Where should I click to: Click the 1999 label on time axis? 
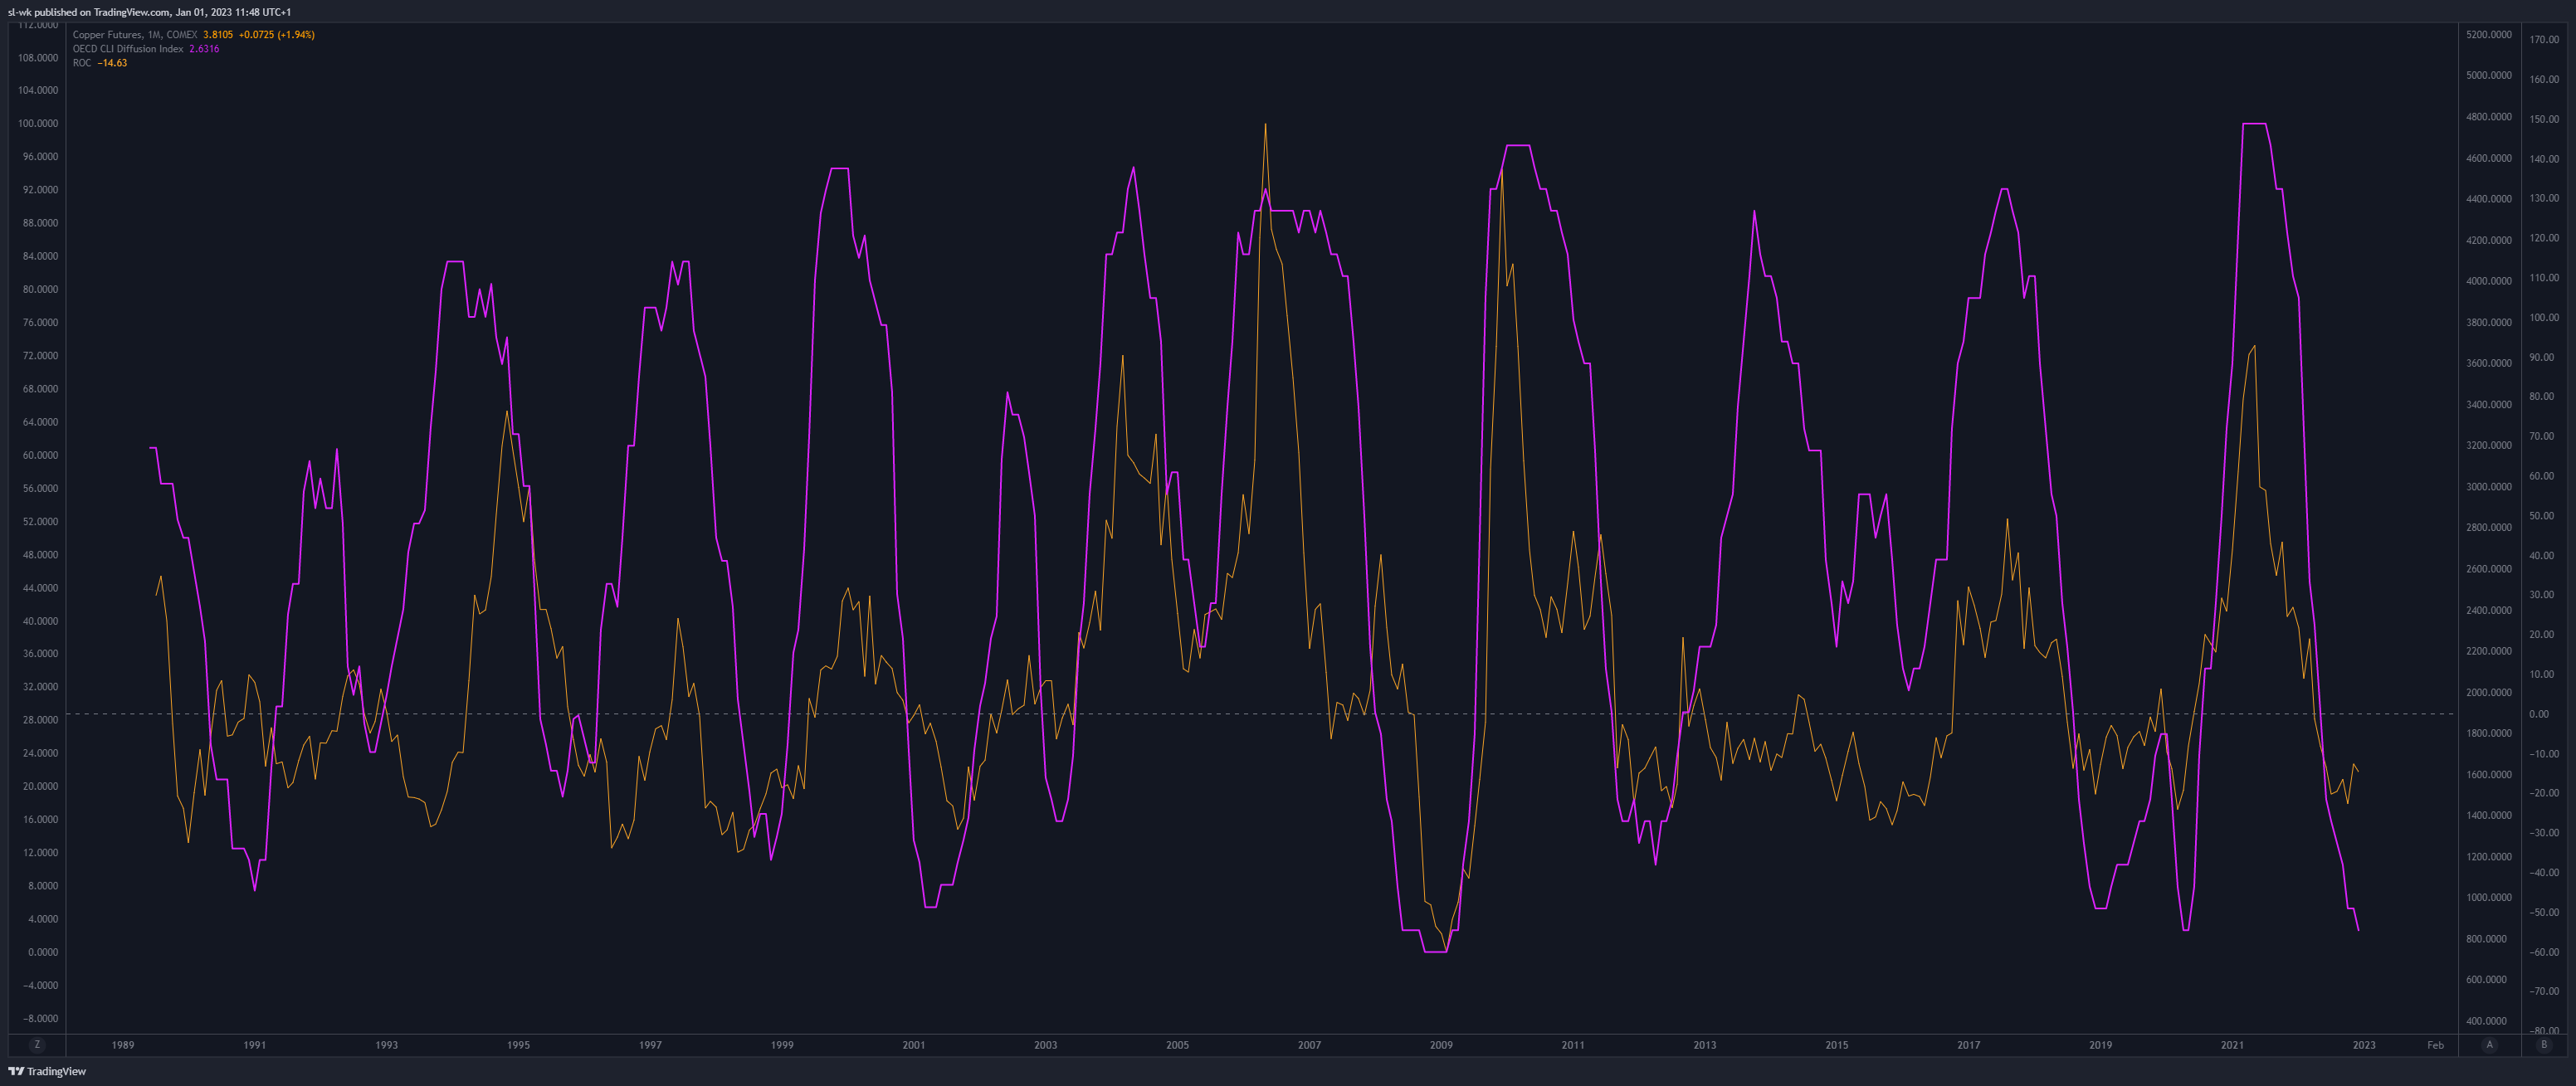[782, 1045]
